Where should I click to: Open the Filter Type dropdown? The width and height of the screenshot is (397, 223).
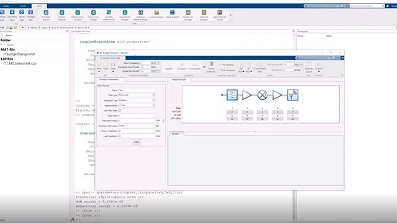tap(154, 95)
